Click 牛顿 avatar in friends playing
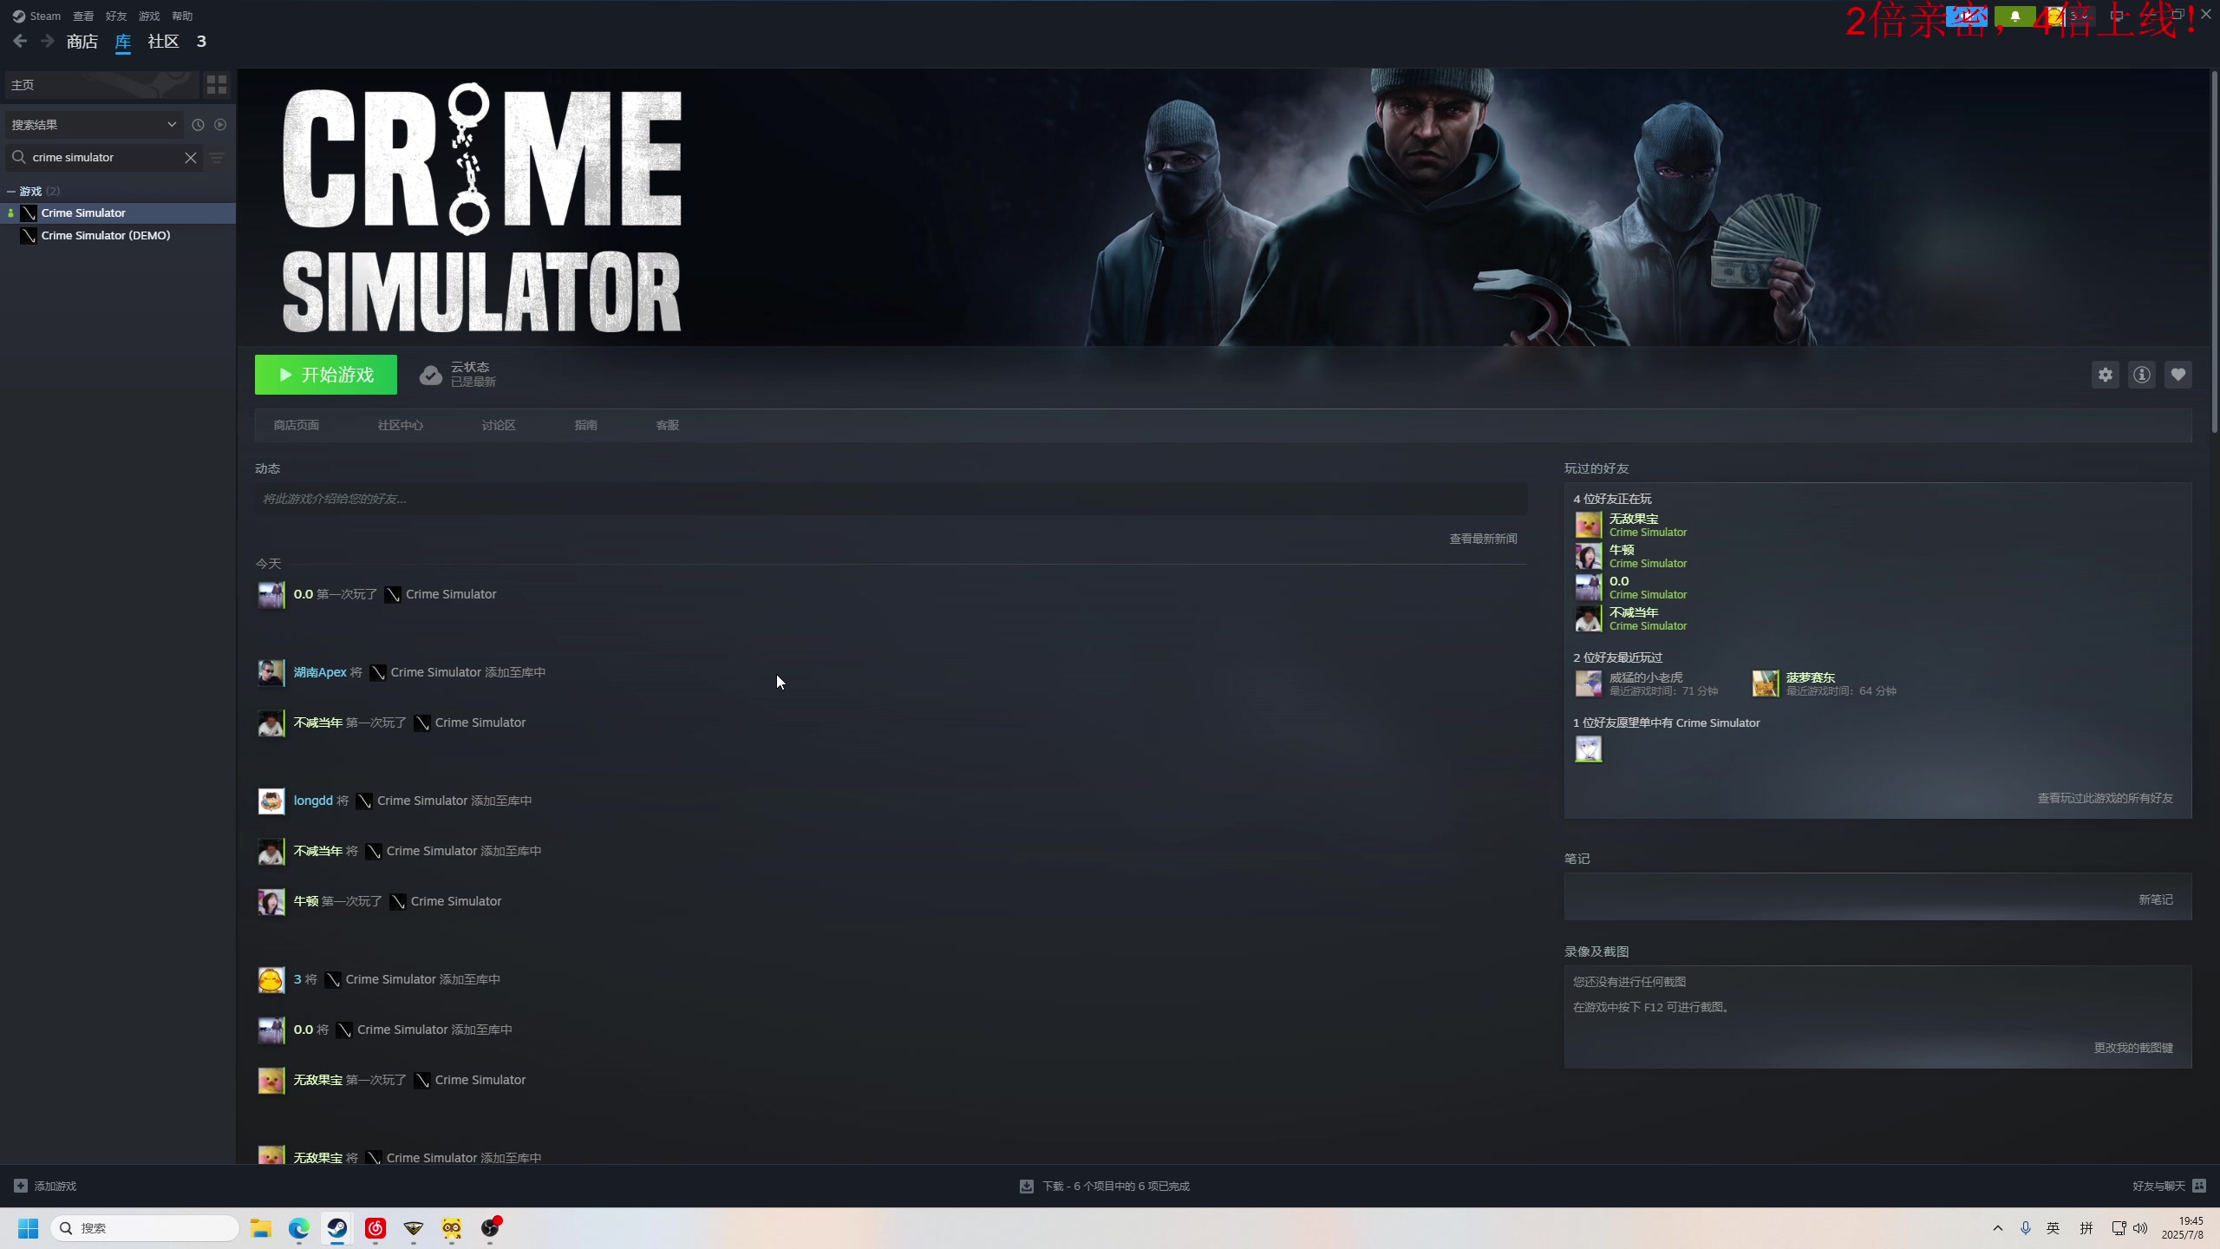Image resolution: width=2220 pixels, height=1249 pixels. point(1589,556)
